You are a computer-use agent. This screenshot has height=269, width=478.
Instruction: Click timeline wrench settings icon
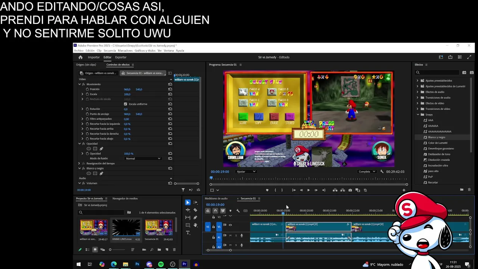(x=238, y=211)
